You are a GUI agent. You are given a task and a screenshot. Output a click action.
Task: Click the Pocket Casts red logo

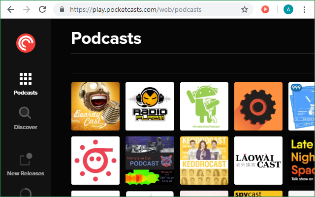(26, 43)
